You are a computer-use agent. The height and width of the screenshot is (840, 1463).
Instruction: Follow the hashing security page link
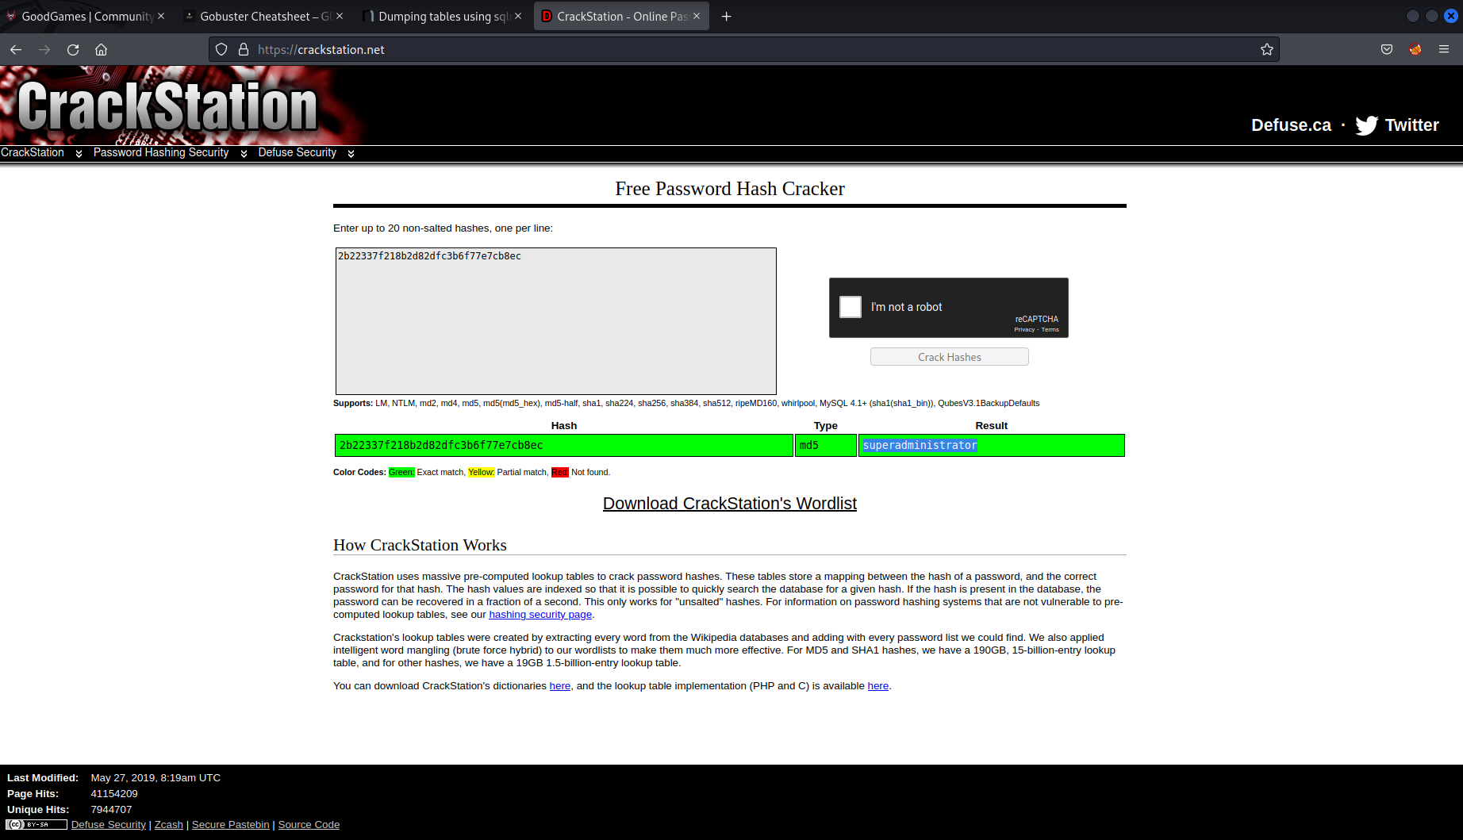click(x=540, y=615)
